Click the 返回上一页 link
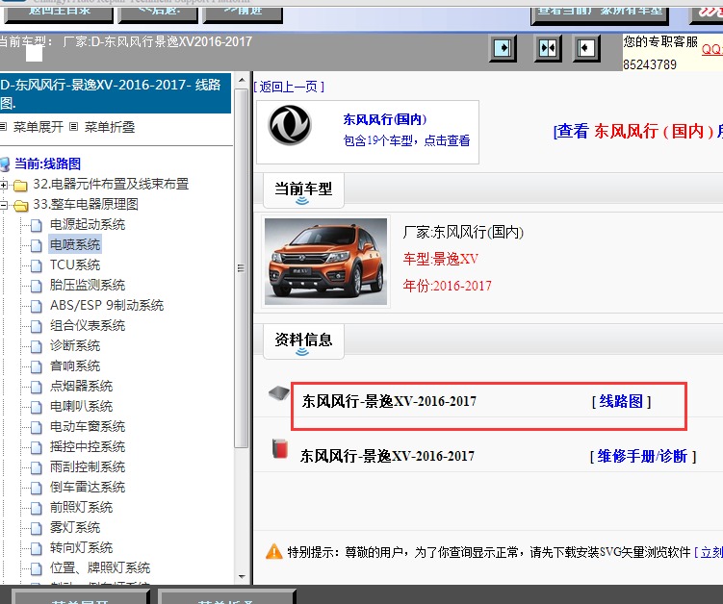The width and height of the screenshot is (723, 604). pos(289,87)
